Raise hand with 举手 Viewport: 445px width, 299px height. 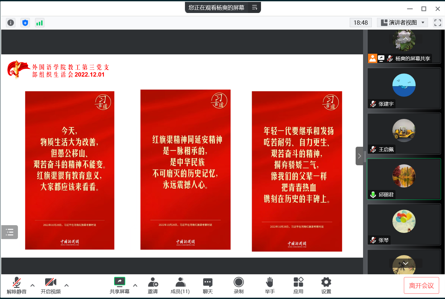[270, 285]
